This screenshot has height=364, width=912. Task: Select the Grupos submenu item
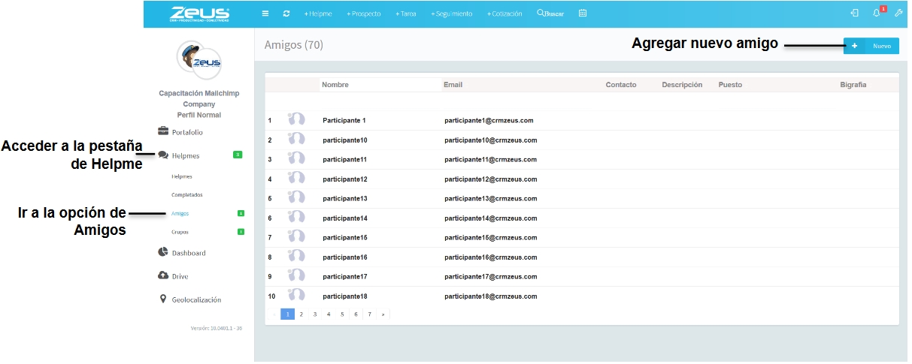coord(180,232)
